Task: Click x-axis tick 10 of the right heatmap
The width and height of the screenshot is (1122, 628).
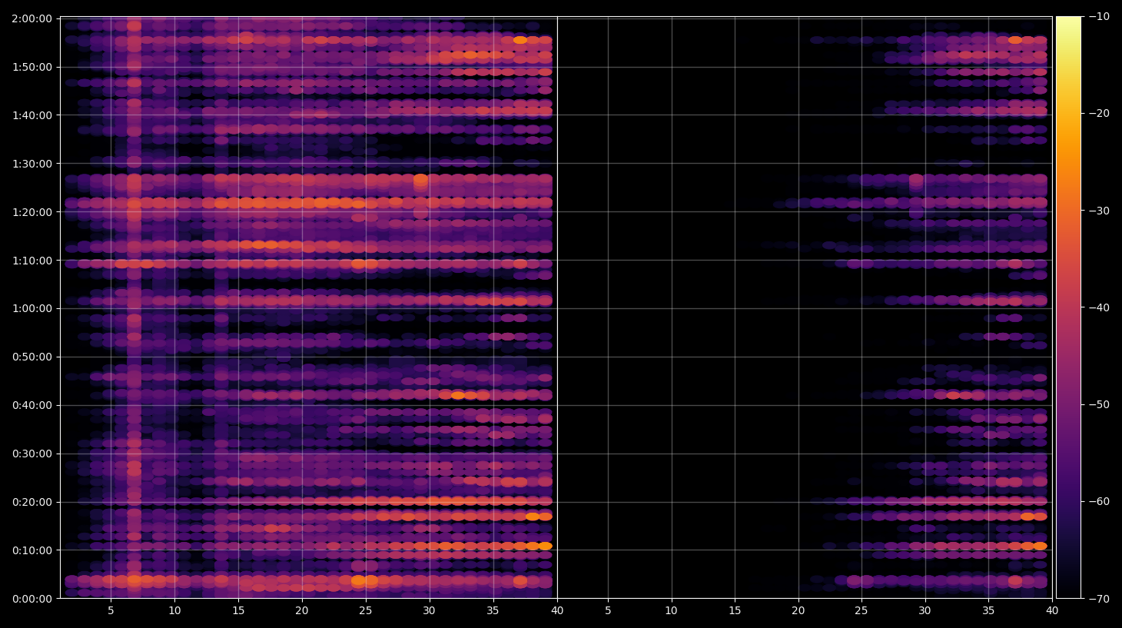Action: 672,611
